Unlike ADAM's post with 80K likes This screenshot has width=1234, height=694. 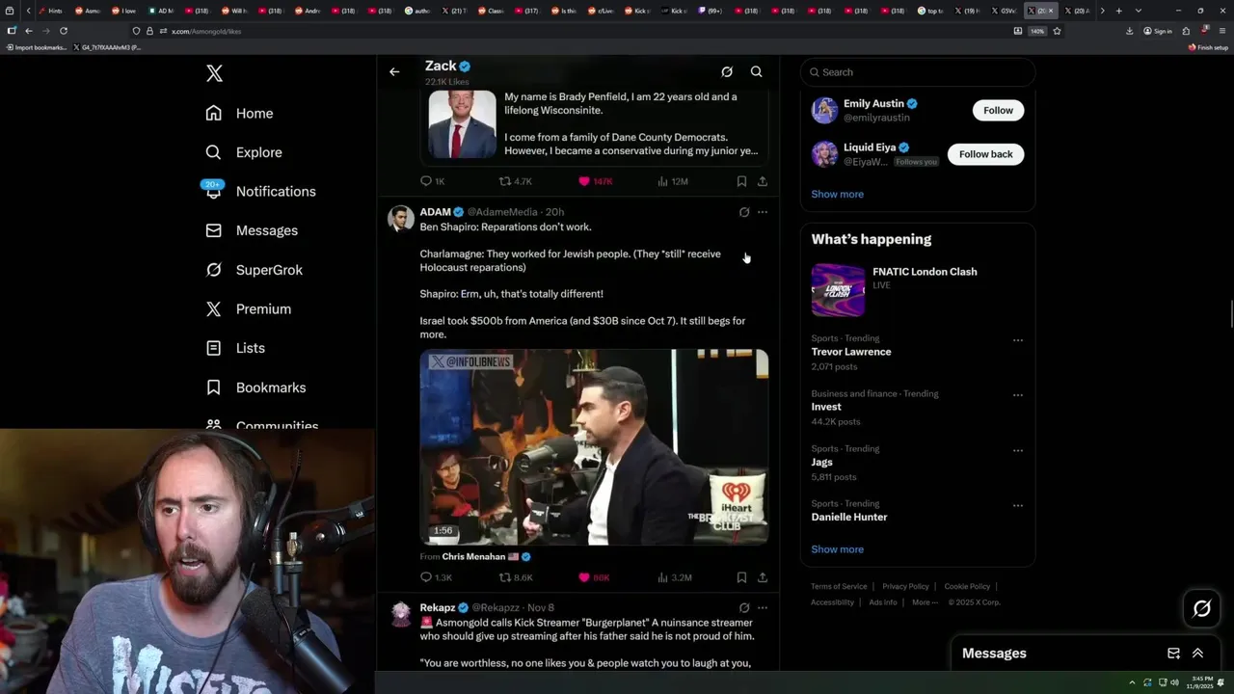(x=594, y=577)
